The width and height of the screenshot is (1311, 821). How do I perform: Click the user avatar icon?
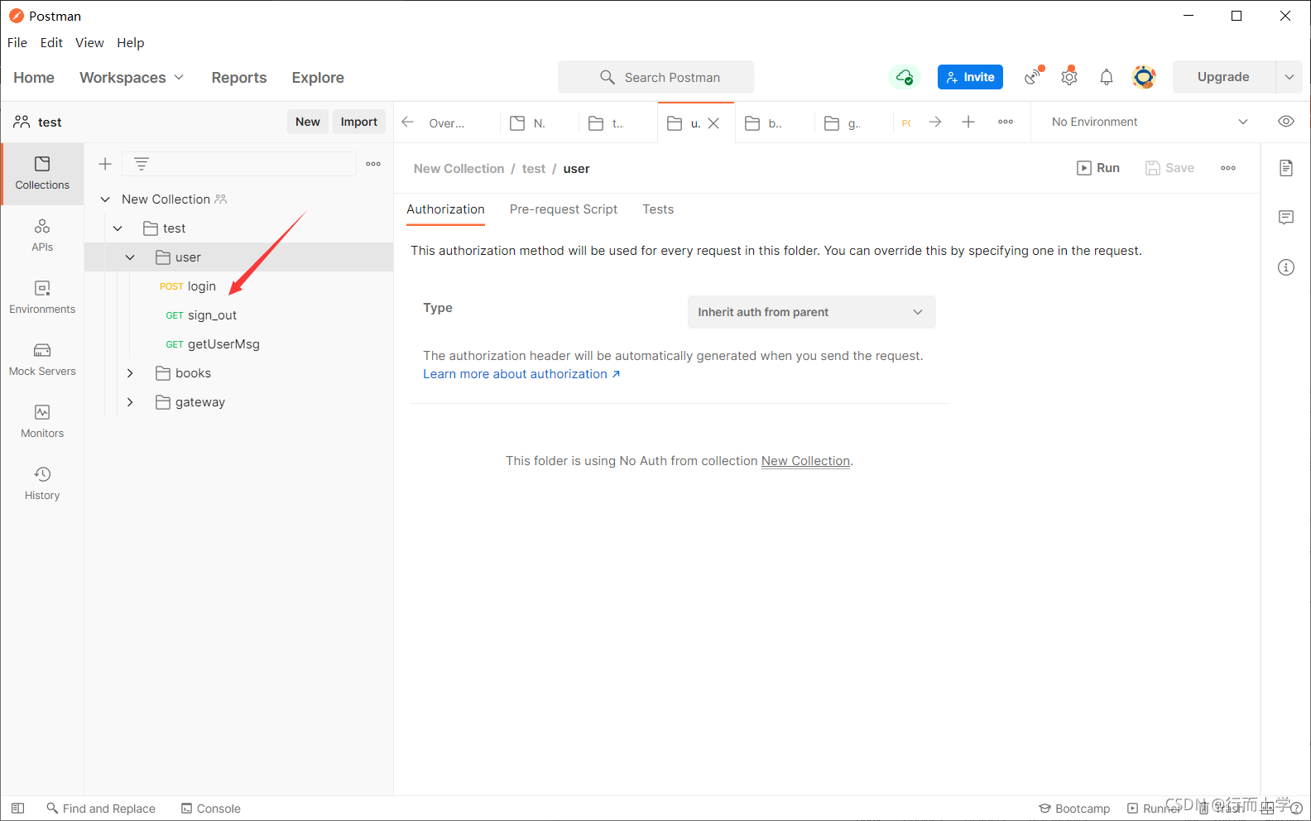1144,77
